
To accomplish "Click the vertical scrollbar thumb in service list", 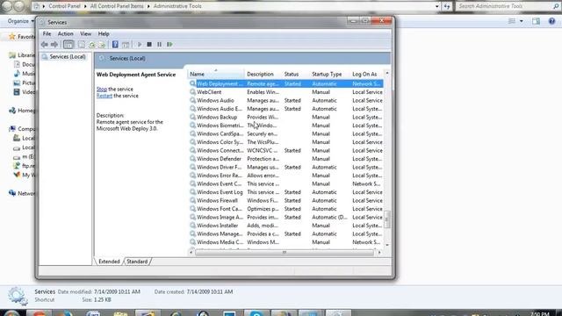I will [x=387, y=219].
